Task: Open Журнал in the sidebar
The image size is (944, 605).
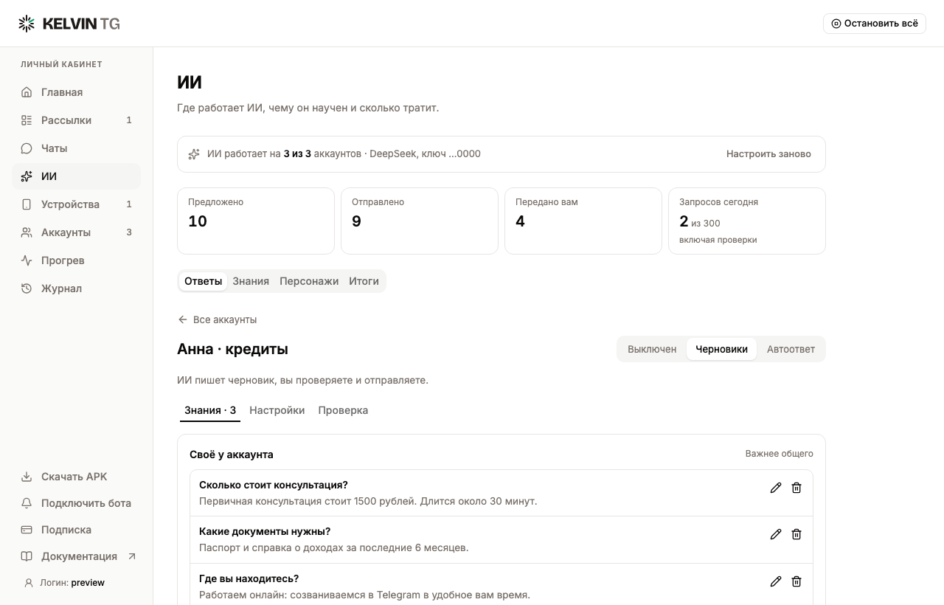Action: [76, 288]
